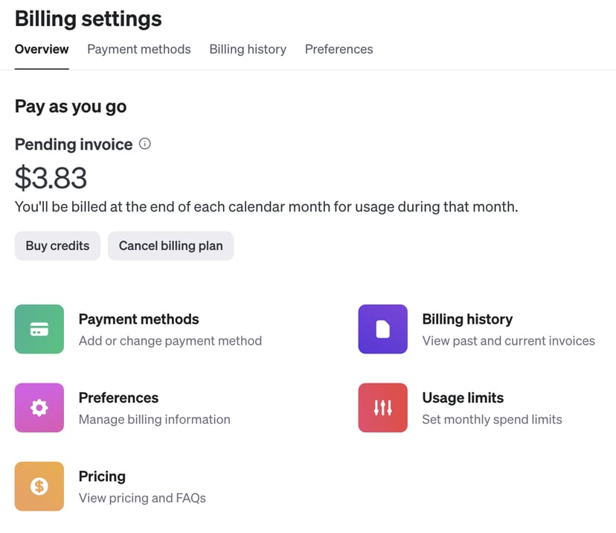Click the red Usage limits sliders icon
616x533 pixels.
382,408
